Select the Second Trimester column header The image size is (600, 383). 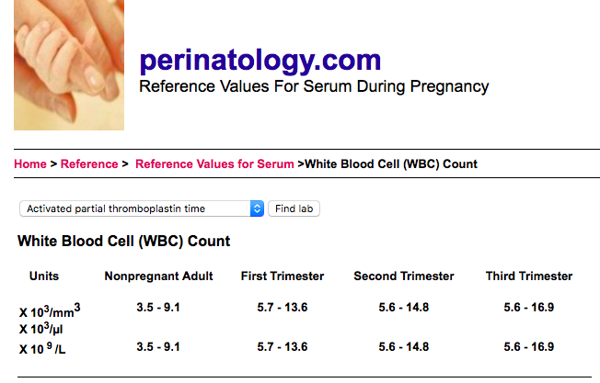pyautogui.click(x=404, y=276)
